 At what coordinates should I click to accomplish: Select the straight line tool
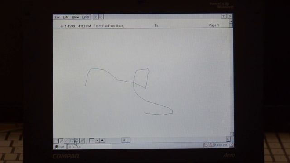click(x=67, y=141)
